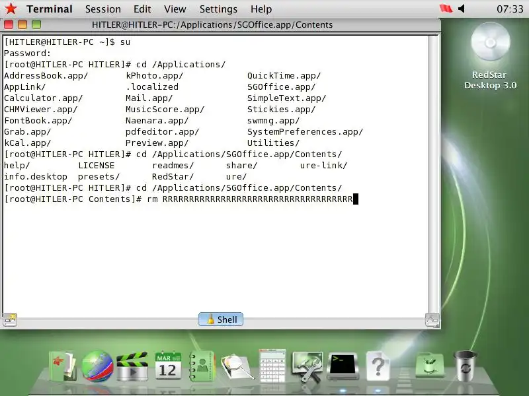
Task: Open the Settings menu
Action: pos(218,9)
